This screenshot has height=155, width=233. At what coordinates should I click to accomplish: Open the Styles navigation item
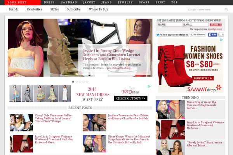click(54, 9)
